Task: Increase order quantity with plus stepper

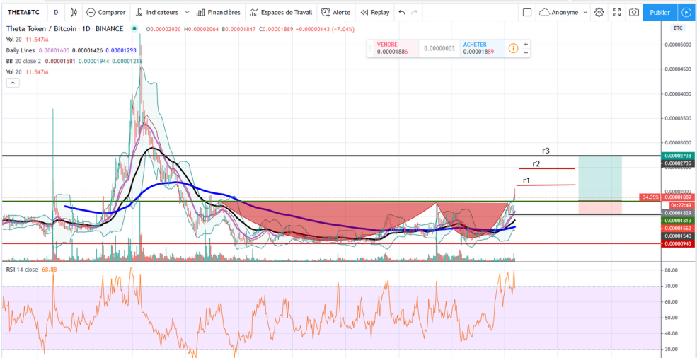Action: click(526, 44)
